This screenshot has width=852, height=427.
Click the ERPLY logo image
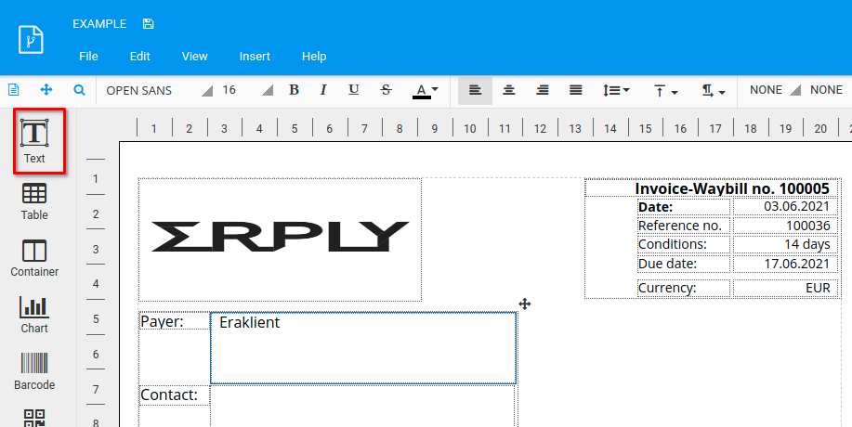(x=280, y=239)
